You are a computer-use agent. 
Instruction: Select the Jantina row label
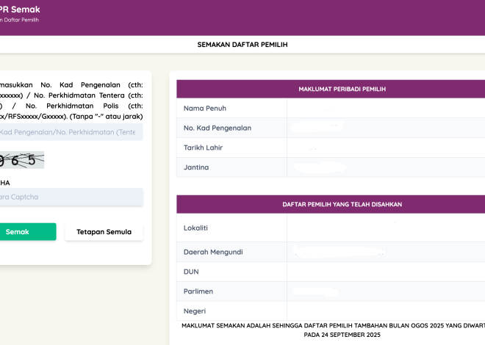point(196,167)
